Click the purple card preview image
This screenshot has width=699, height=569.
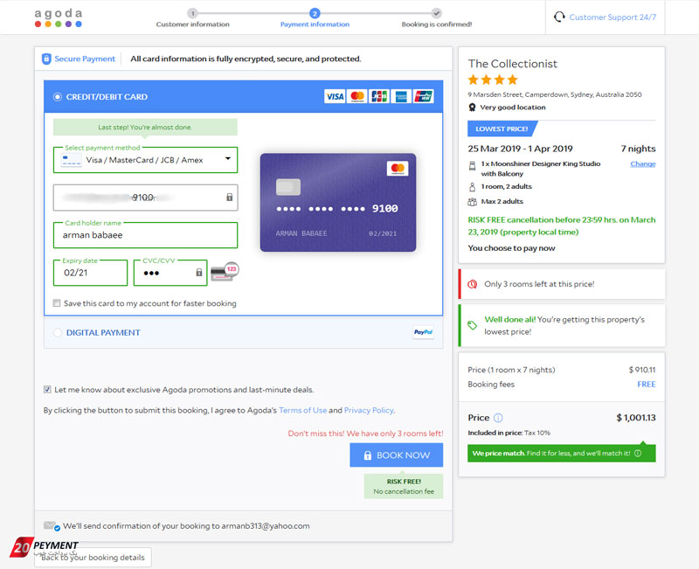click(x=338, y=203)
